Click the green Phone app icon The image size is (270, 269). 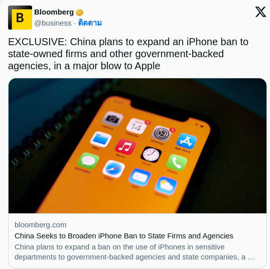coord(177,163)
